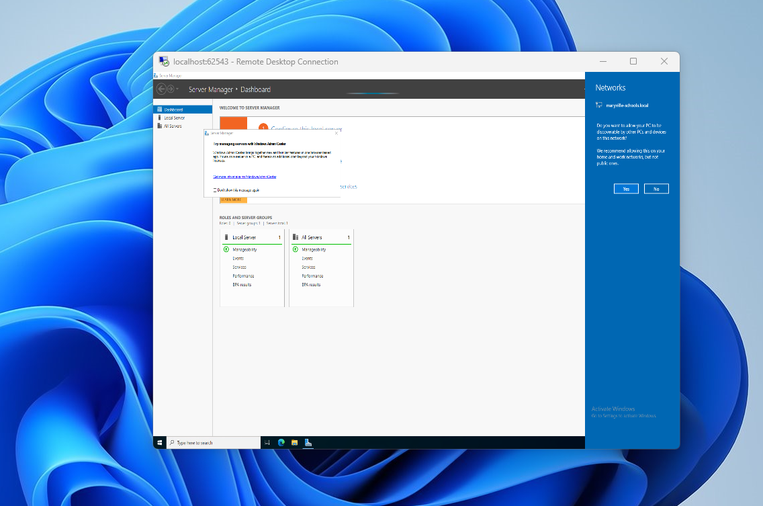
Task: Click Yes to allow PC discoverability
Action: coord(626,188)
